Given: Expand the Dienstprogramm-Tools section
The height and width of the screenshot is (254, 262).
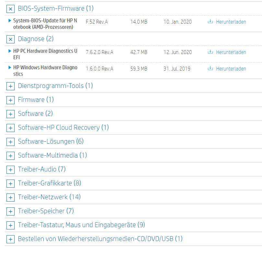Looking at the screenshot, I should (11, 86).
